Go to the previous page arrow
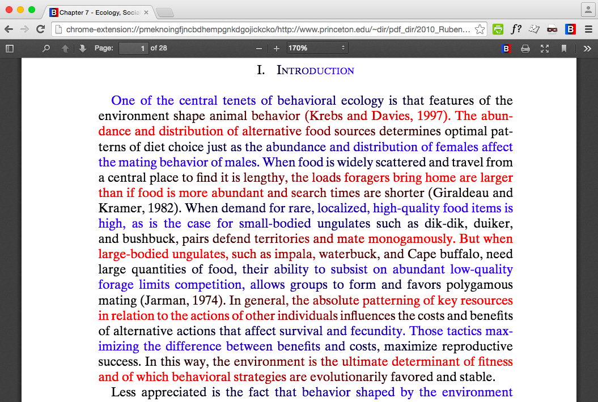598x402 pixels. [65, 48]
